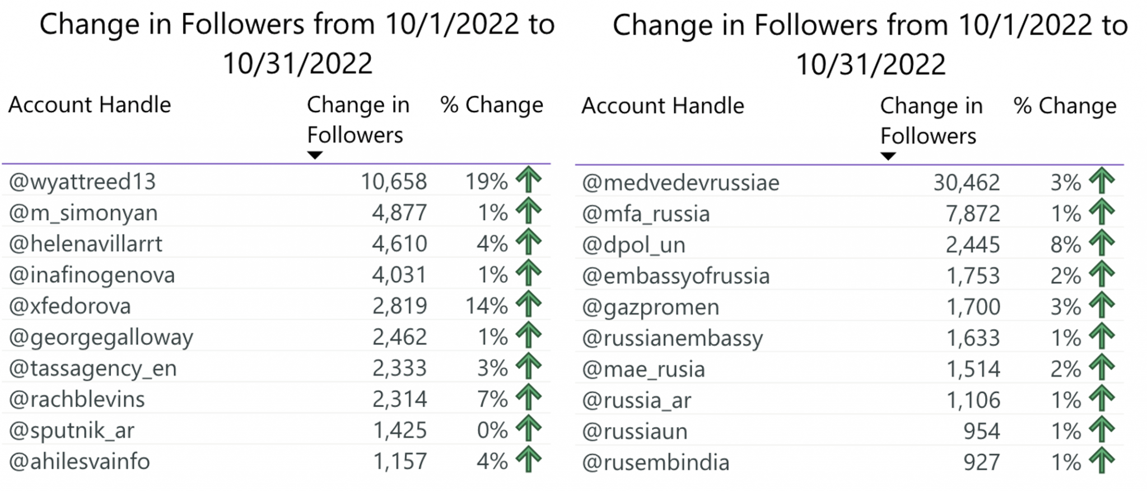The height and width of the screenshot is (491, 1147).
Task: Select the @russianembassy account handle
Action: click(x=673, y=339)
